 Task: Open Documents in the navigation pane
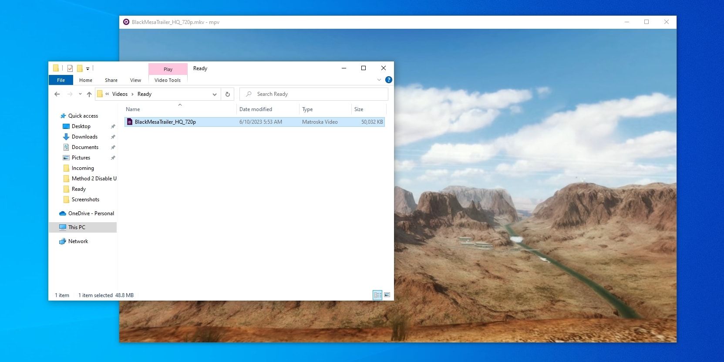pyautogui.click(x=85, y=147)
